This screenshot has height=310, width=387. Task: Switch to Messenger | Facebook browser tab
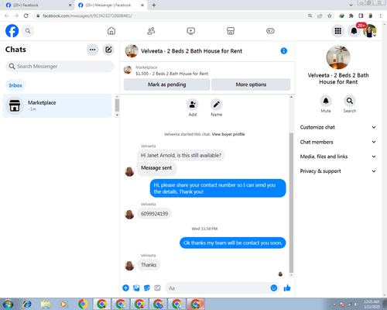click(x=111, y=5)
